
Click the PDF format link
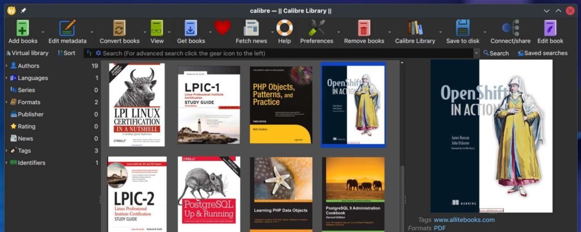(440, 228)
